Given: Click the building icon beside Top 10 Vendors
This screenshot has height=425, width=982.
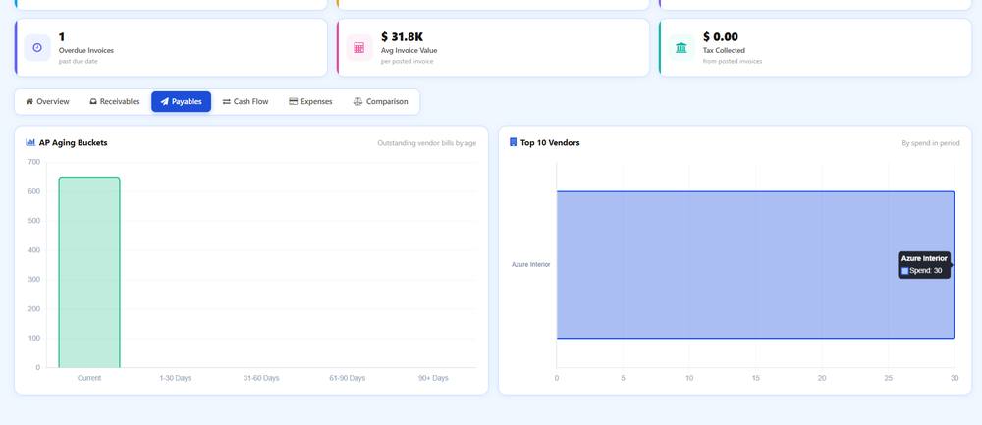Looking at the screenshot, I should click(x=514, y=142).
